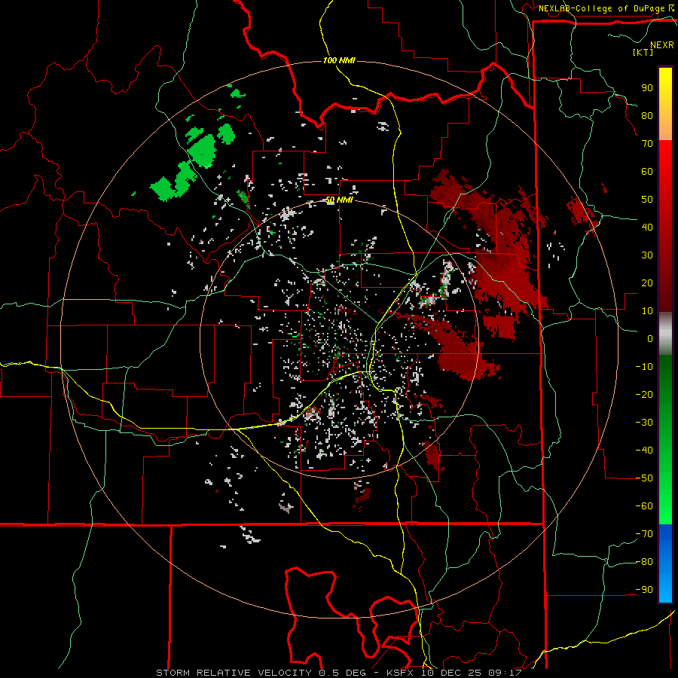
Task: Select the -60 value on velocity scale
Action: tap(644, 506)
